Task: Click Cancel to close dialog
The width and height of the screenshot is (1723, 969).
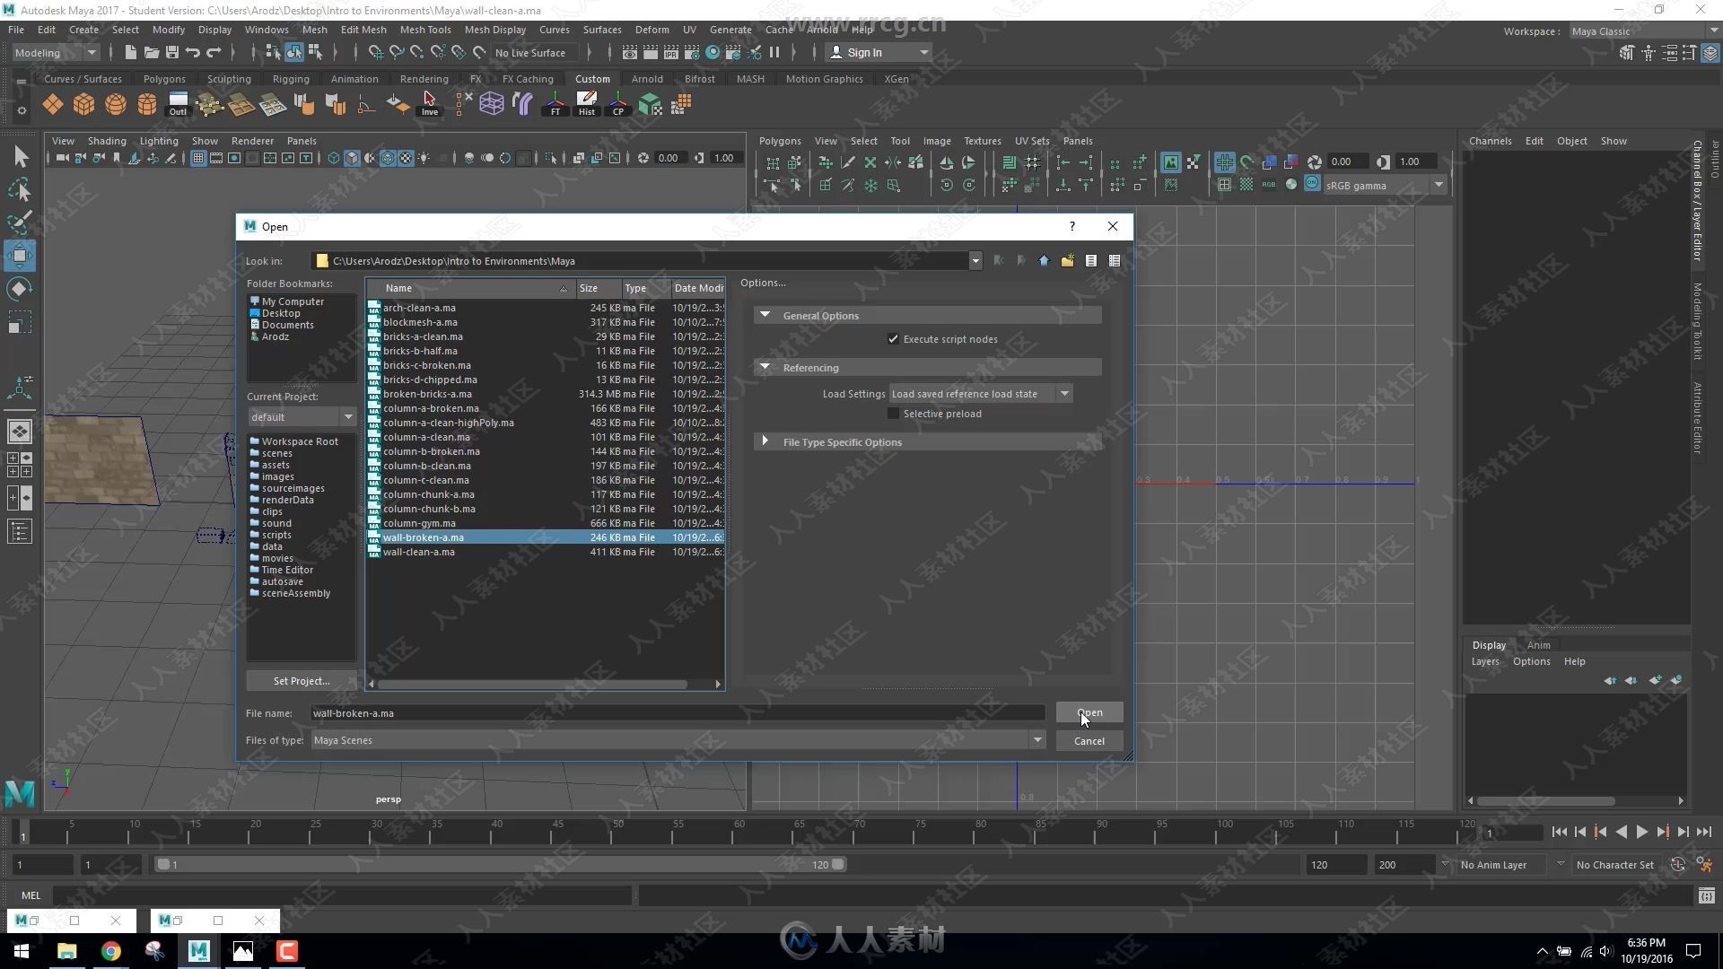Action: [x=1088, y=739]
